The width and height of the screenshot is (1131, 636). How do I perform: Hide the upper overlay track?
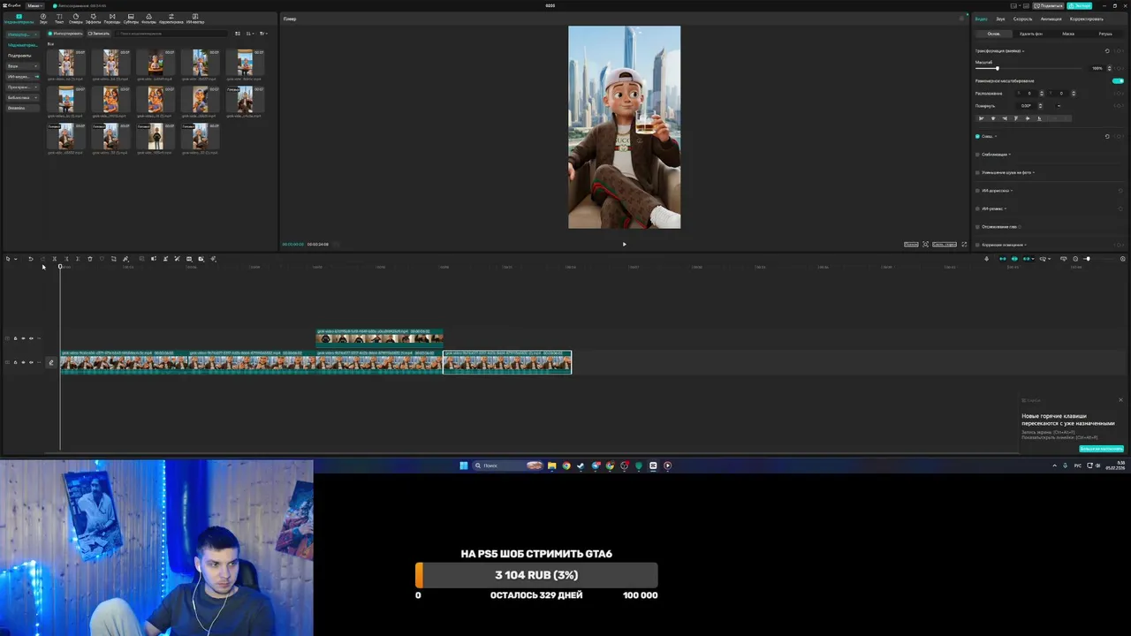[23, 338]
